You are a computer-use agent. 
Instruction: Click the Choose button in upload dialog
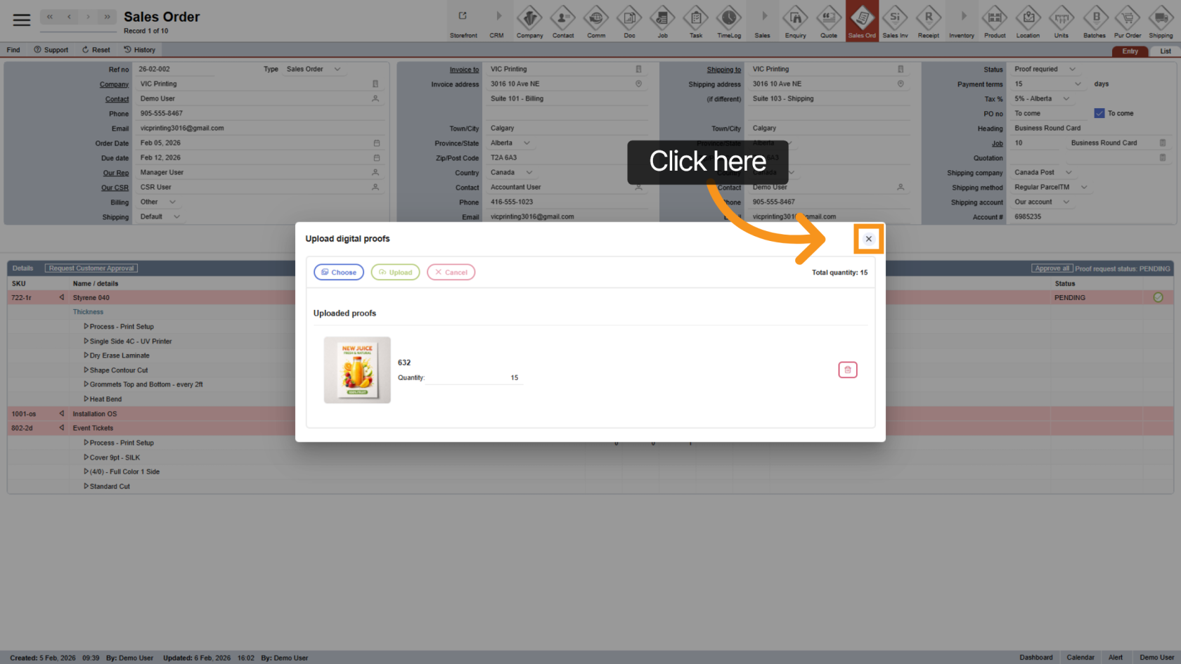point(339,273)
